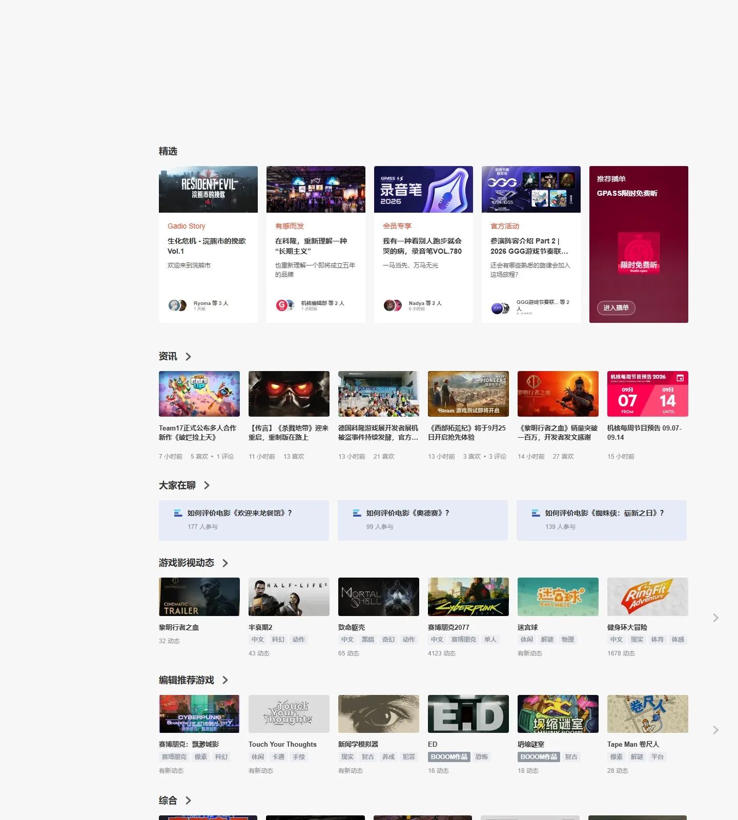Screen dimensions: 738x820
Task: Show next games in 游戏影视动态 carousel
Action: tap(715, 618)
